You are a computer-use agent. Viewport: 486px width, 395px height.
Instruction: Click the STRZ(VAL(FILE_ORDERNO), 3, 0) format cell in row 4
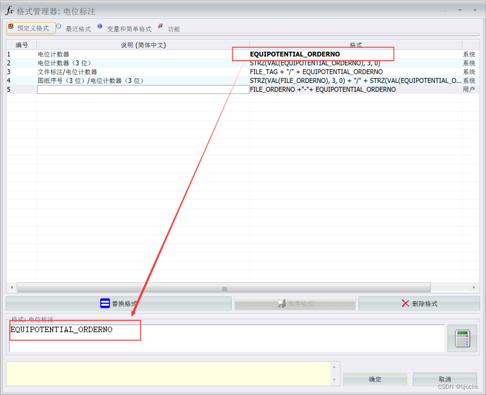tap(355, 80)
